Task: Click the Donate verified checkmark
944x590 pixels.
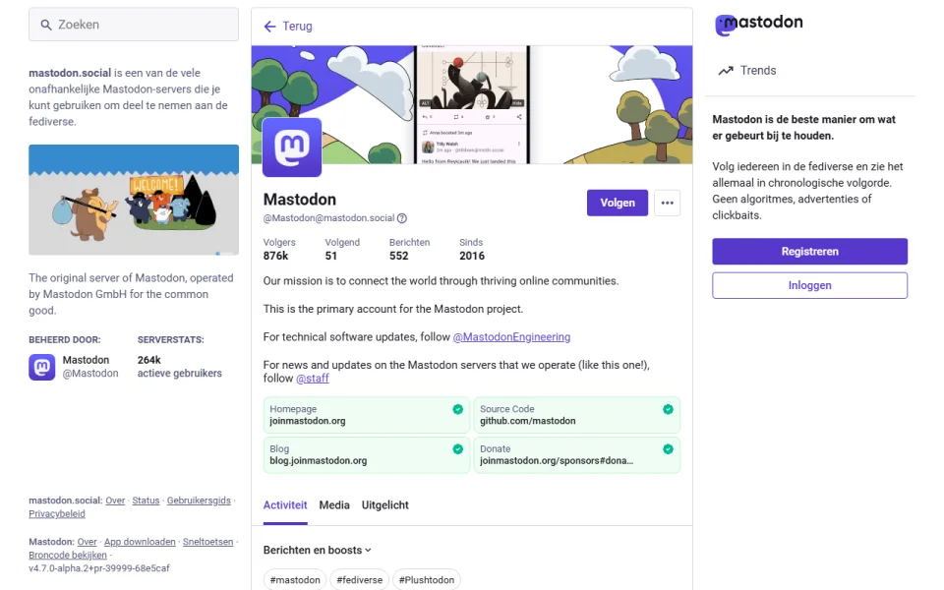Action: pyautogui.click(x=668, y=449)
